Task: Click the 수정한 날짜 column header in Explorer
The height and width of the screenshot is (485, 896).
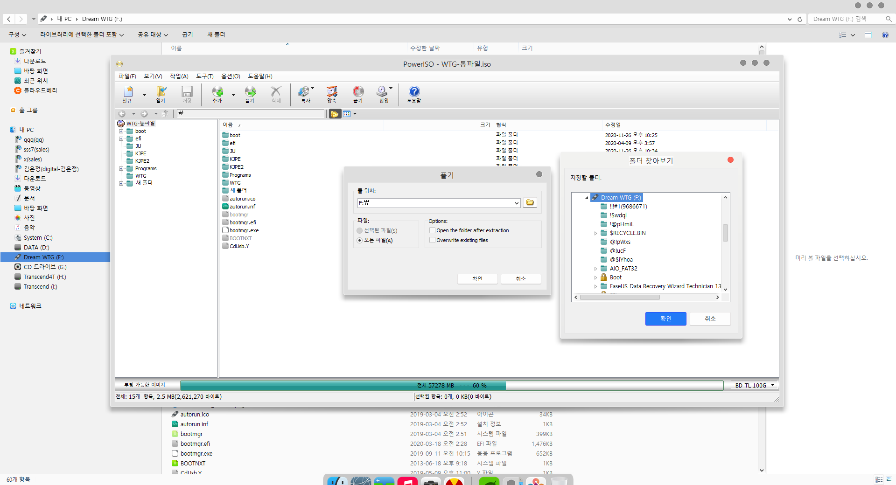Action: point(425,48)
